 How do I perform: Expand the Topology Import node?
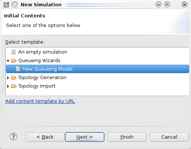point(8,86)
